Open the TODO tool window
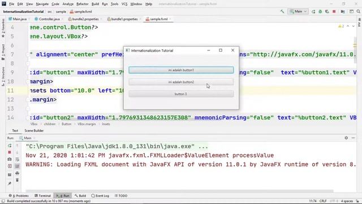Image resolution: width=362 pixels, height=204 pixels. pyautogui.click(x=121, y=195)
